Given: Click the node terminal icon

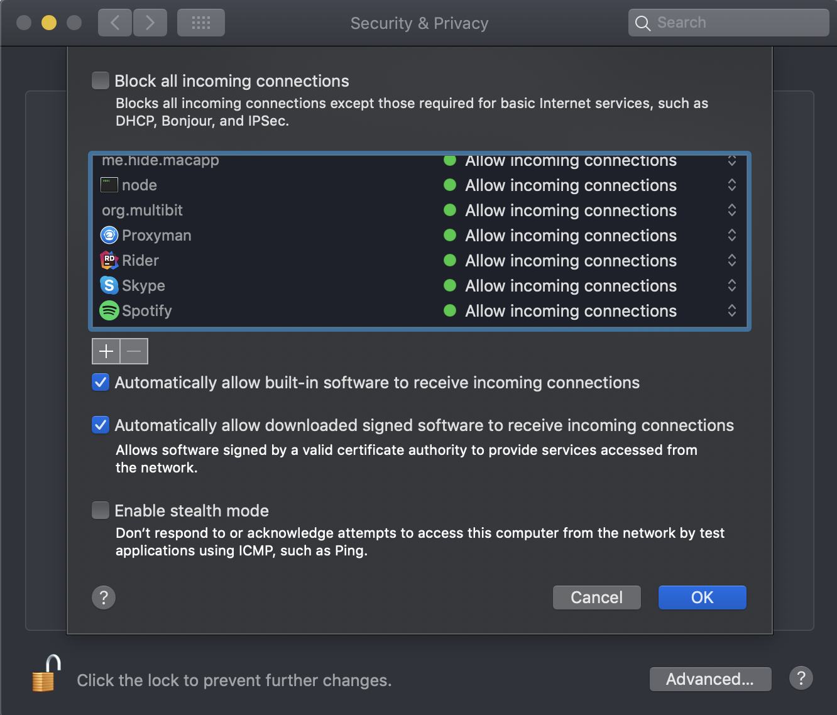Looking at the screenshot, I should [x=107, y=185].
